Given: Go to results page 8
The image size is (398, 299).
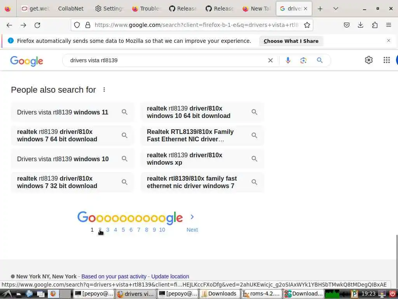Looking at the screenshot, I should (x=147, y=230).
